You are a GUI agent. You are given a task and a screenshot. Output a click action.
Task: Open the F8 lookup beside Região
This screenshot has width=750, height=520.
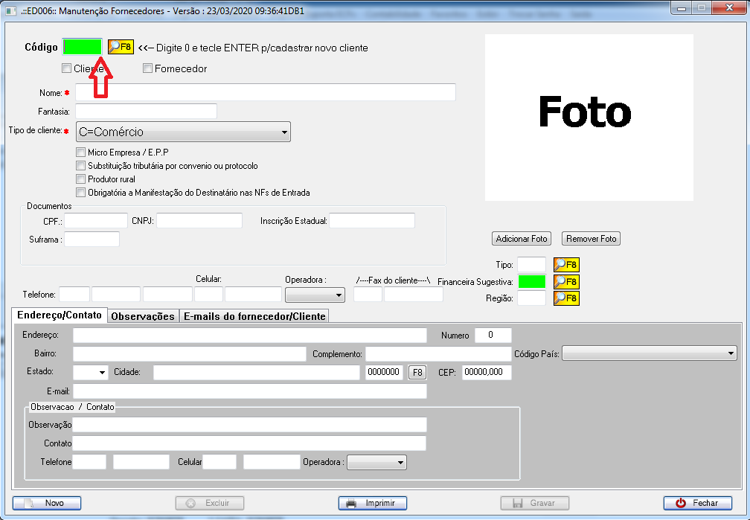click(x=565, y=298)
